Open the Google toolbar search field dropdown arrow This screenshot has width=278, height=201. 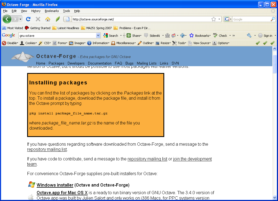click(x=98, y=35)
